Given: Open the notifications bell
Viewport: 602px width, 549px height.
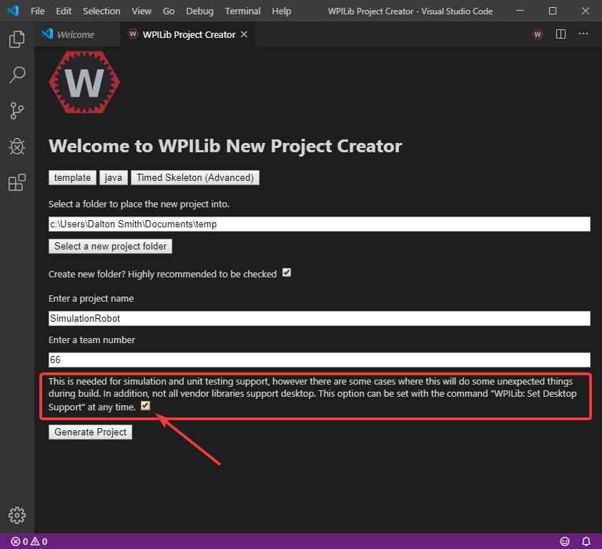Looking at the screenshot, I should (586, 541).
